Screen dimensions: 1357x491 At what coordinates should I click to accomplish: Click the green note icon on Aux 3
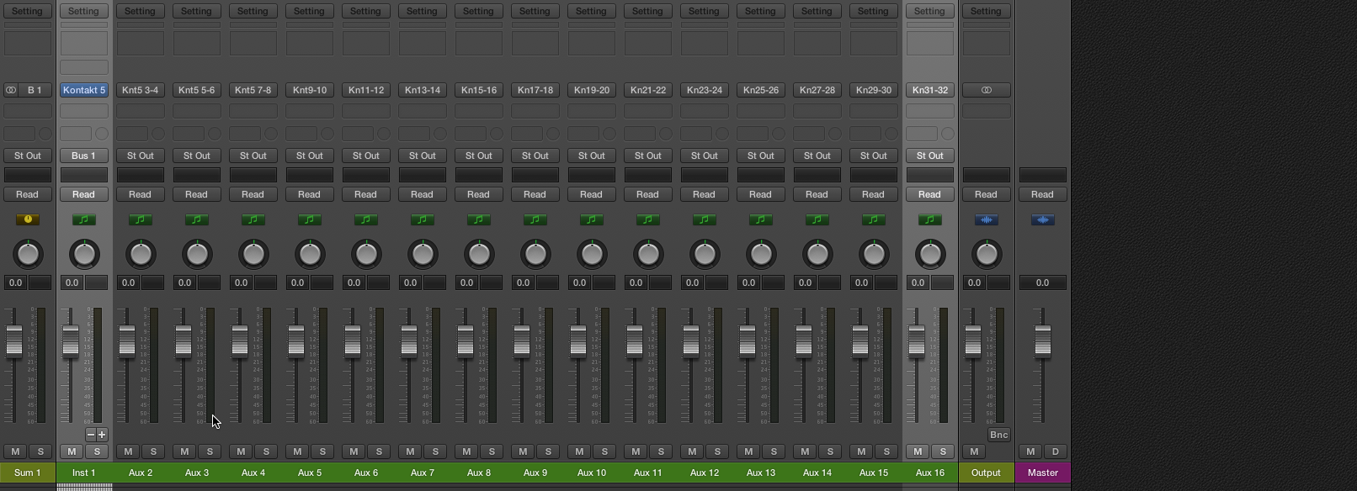(197, 220)
